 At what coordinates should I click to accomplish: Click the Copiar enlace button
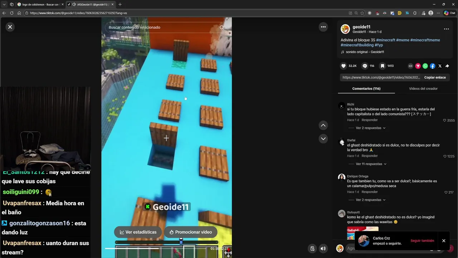(x=435, y=77)
